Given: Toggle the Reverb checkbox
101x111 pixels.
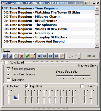Looking at the screenshot, I should pyautogui.click(x=82, y=86).
